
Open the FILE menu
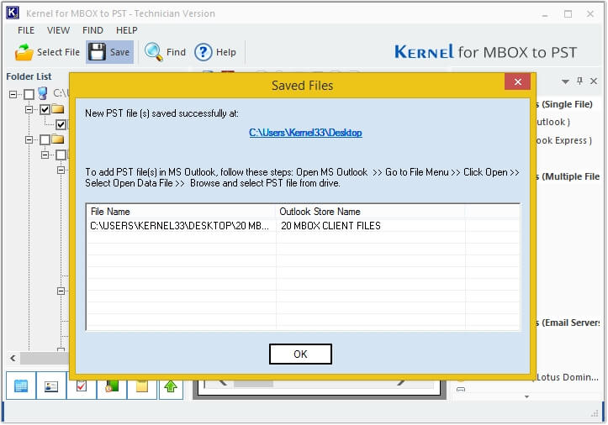pos(26,30)
